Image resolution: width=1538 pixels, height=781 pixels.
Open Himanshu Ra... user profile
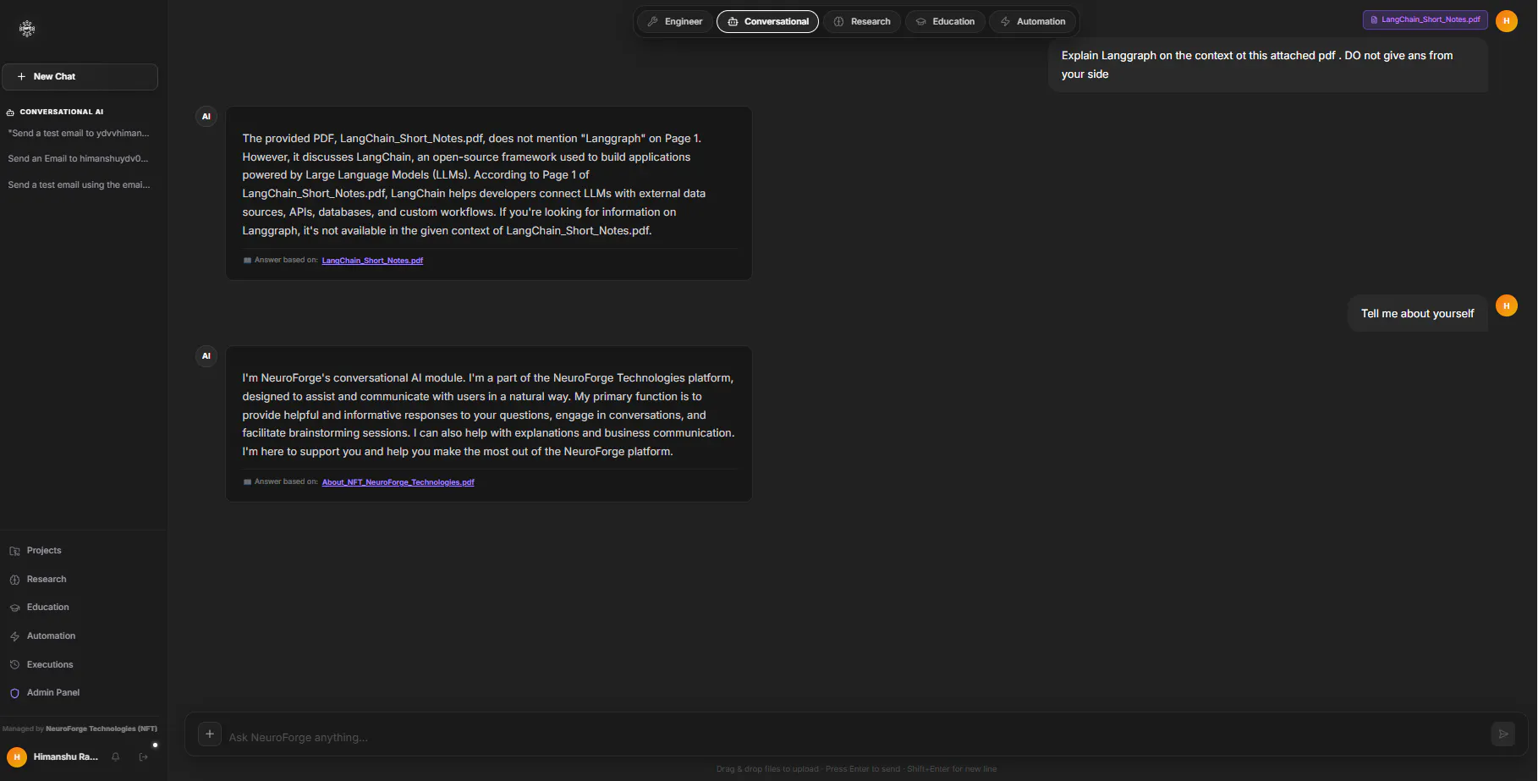click(x=66, y=756)
